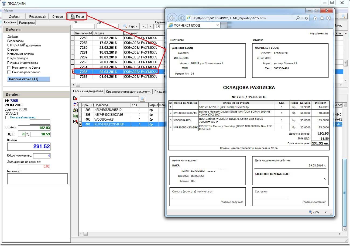
Task: Click the search icon in top-right corner of ПРОДАЖБИ
Action: tap(343, 17)
